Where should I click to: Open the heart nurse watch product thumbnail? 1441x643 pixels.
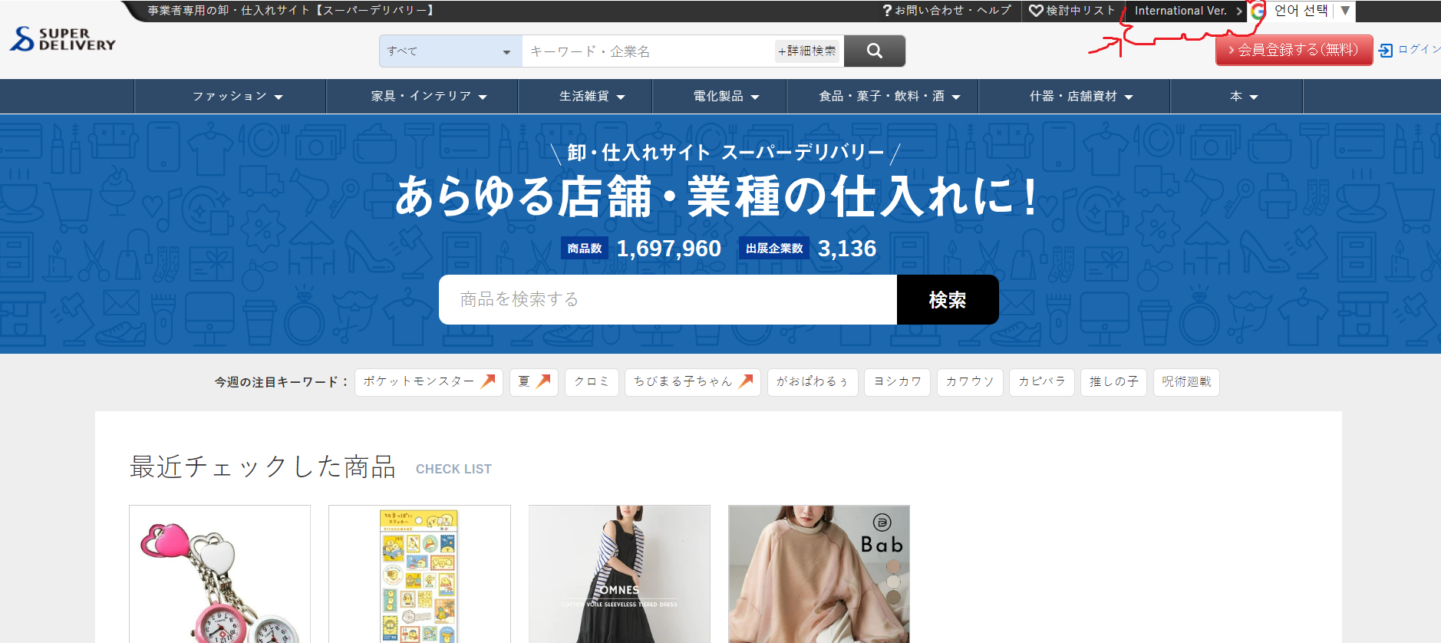(x=219, y=574)
